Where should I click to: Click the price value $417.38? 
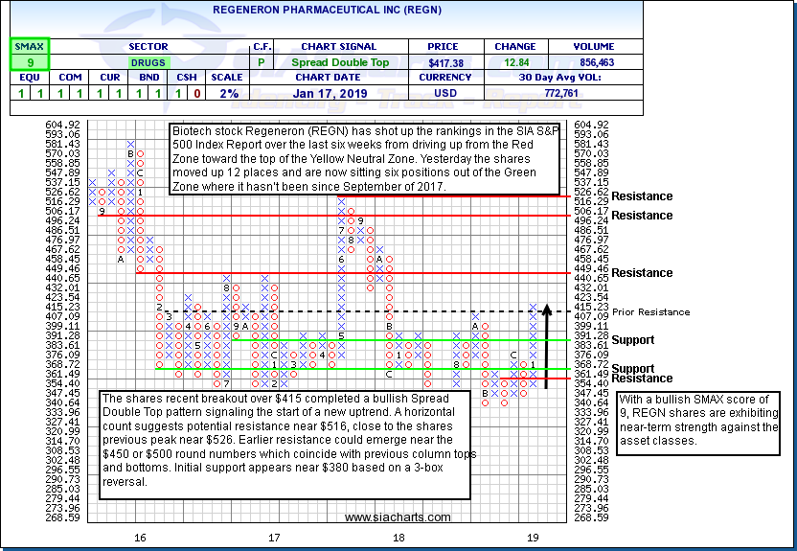445,62
